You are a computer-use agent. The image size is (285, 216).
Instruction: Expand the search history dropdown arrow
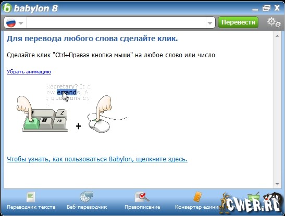click(x=210, y=23)
